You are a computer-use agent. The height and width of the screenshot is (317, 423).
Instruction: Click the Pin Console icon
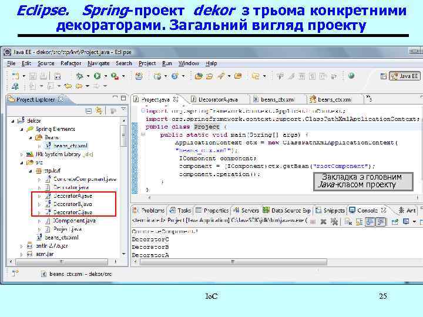point(395,221)
